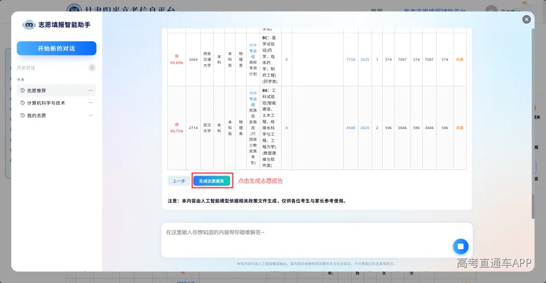Click the 生成志愿报告 button
Image resolution: width=546 pixels, height=283 pixels.
click(x=212, y=181)
